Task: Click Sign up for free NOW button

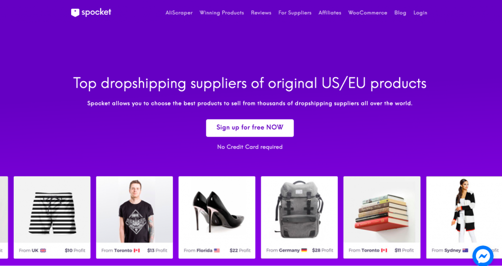Action: pos(250,128)
